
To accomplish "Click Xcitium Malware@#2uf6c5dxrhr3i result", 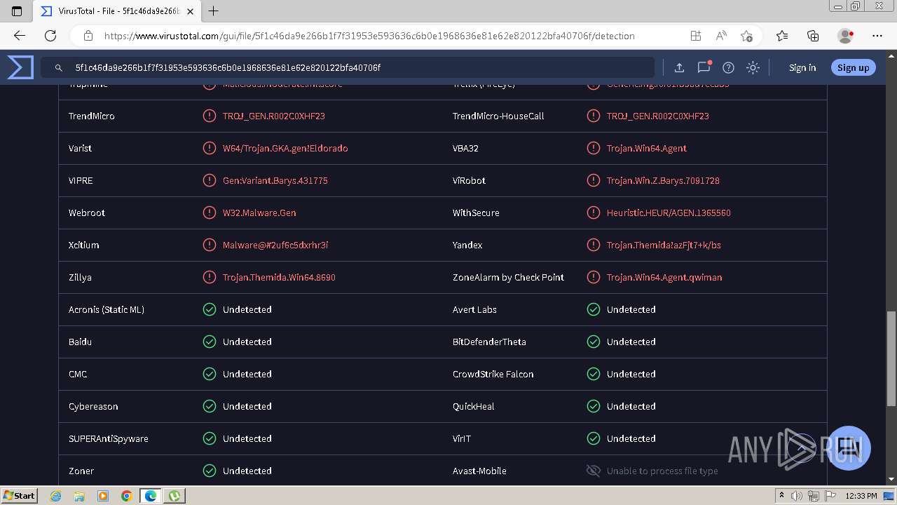I will click(275, 245).
